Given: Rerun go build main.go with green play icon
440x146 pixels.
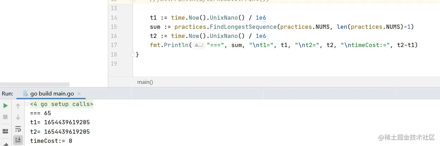Looking at the screenshot, I should pyautogui.click(x=5, y=106).
